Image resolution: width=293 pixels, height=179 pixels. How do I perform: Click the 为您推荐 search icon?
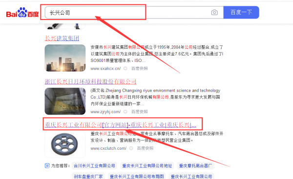click(x=47, y=165)
